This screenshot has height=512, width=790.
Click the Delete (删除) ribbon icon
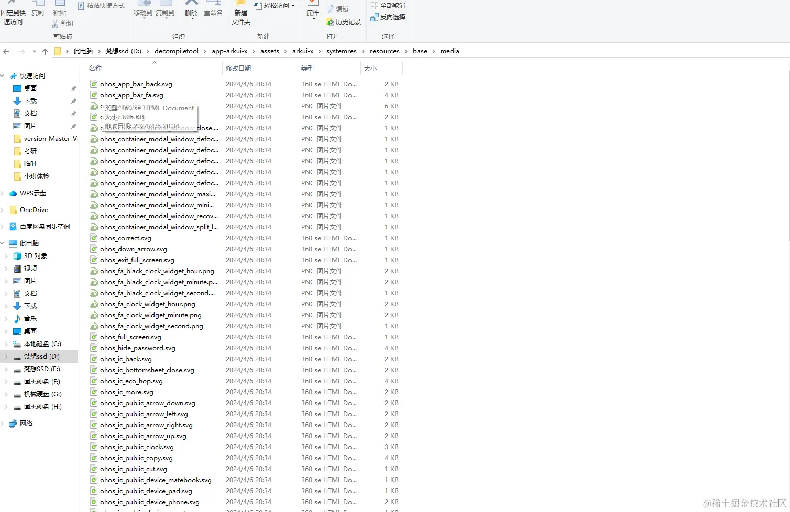191,3
